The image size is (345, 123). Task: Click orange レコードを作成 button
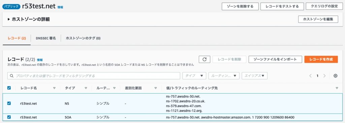[321, 59]
